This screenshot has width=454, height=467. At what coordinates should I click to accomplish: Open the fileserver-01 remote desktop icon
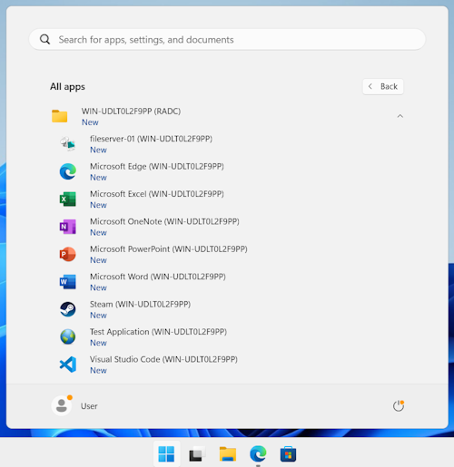point(67,144)
